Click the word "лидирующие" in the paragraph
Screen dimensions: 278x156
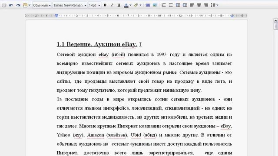tap(70, 72)
